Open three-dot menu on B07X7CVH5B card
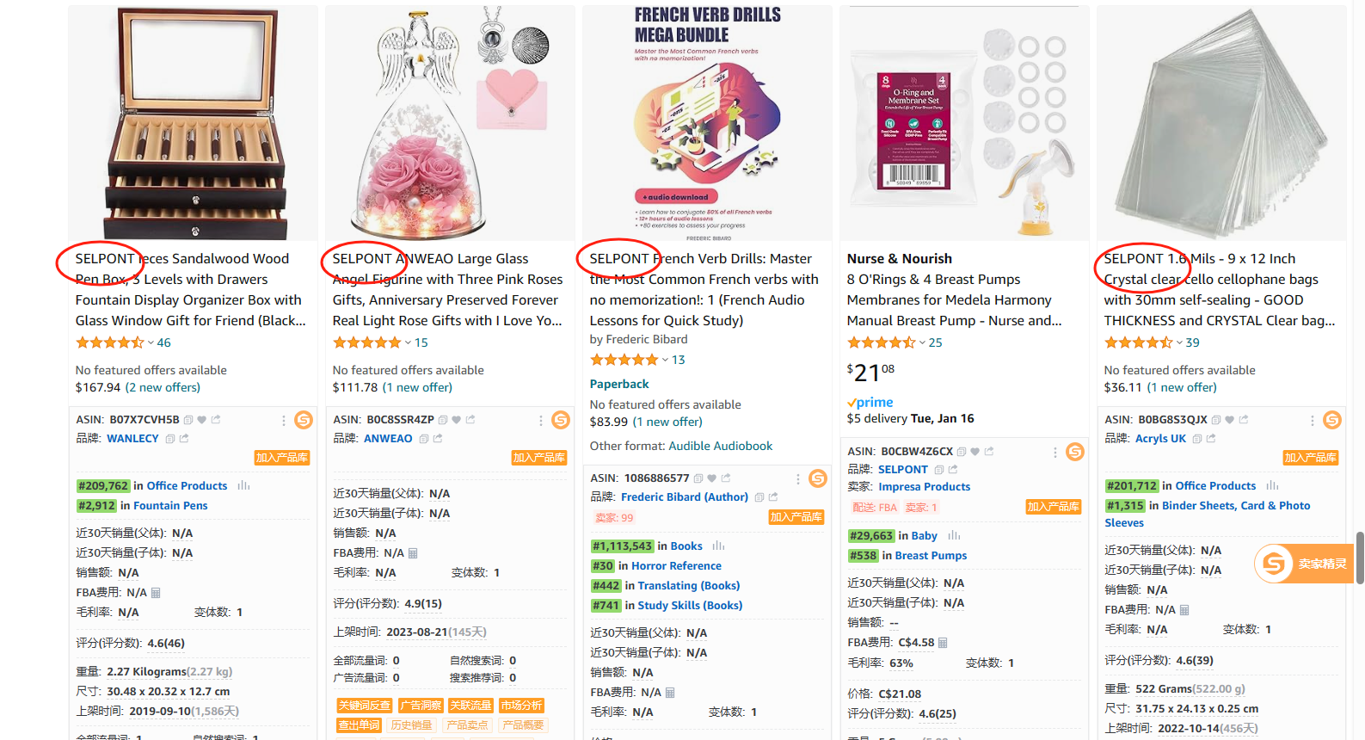1365x740 pixels. click(x=283, y=420)
